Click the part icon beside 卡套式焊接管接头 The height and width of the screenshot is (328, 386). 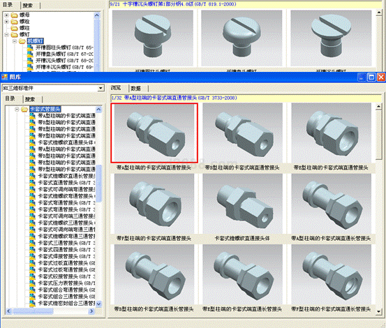click(x=32, y=256)
